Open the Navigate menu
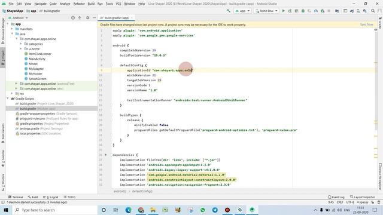This screenshot has width=383, height=215. (40, 4)
